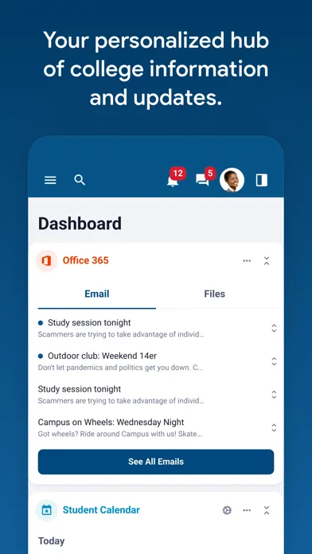Switch to the Email tab
This screenshot has height=554, width=312.
point(97,294)
